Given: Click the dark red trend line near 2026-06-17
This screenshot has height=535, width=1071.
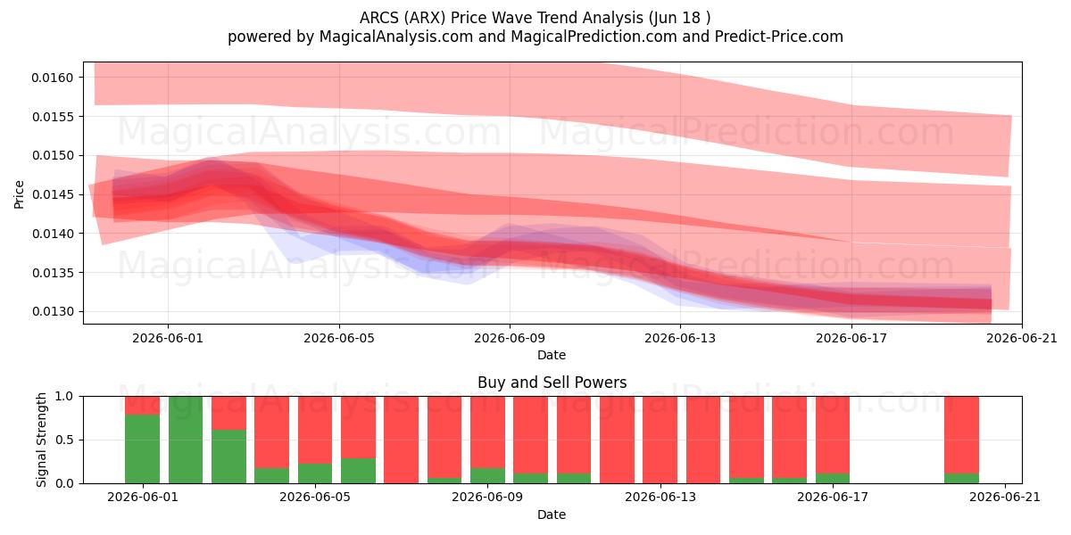Looking at the screenshot, I should (x=852, y=299).
